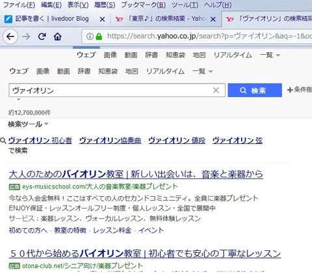Open the ツール(T) menu
Image resolution: width=312 pixels, height=273 pixels.
(x=185, y=5)
